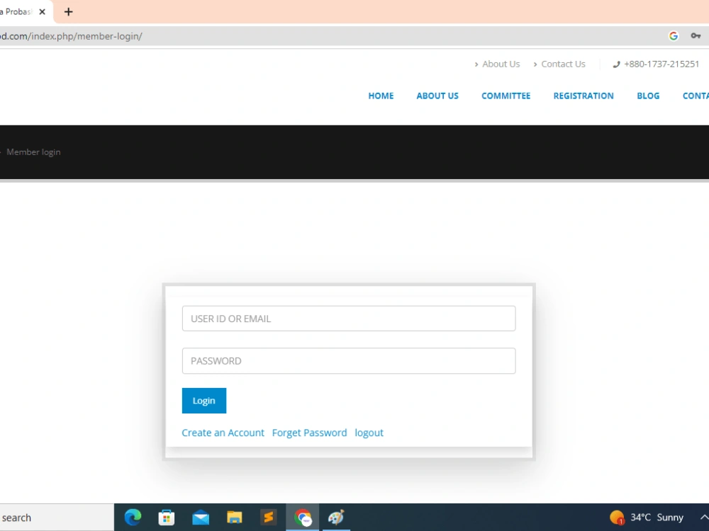Open the Mail app from the taskbar
The height and width of the screenshot is (531, 709).
click(x=201, y=517)
